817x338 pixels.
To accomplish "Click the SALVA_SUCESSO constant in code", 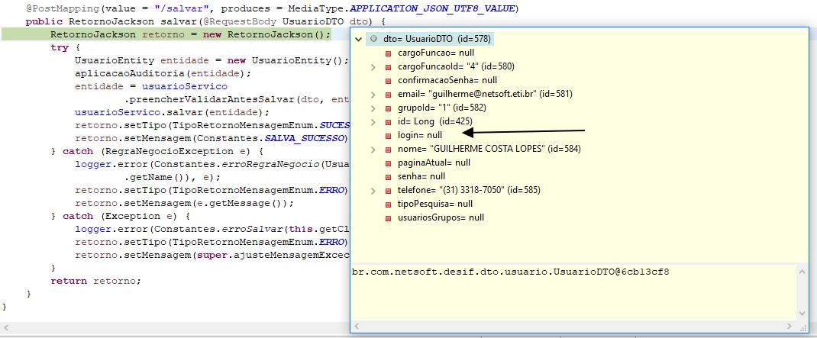I will 305,138.
